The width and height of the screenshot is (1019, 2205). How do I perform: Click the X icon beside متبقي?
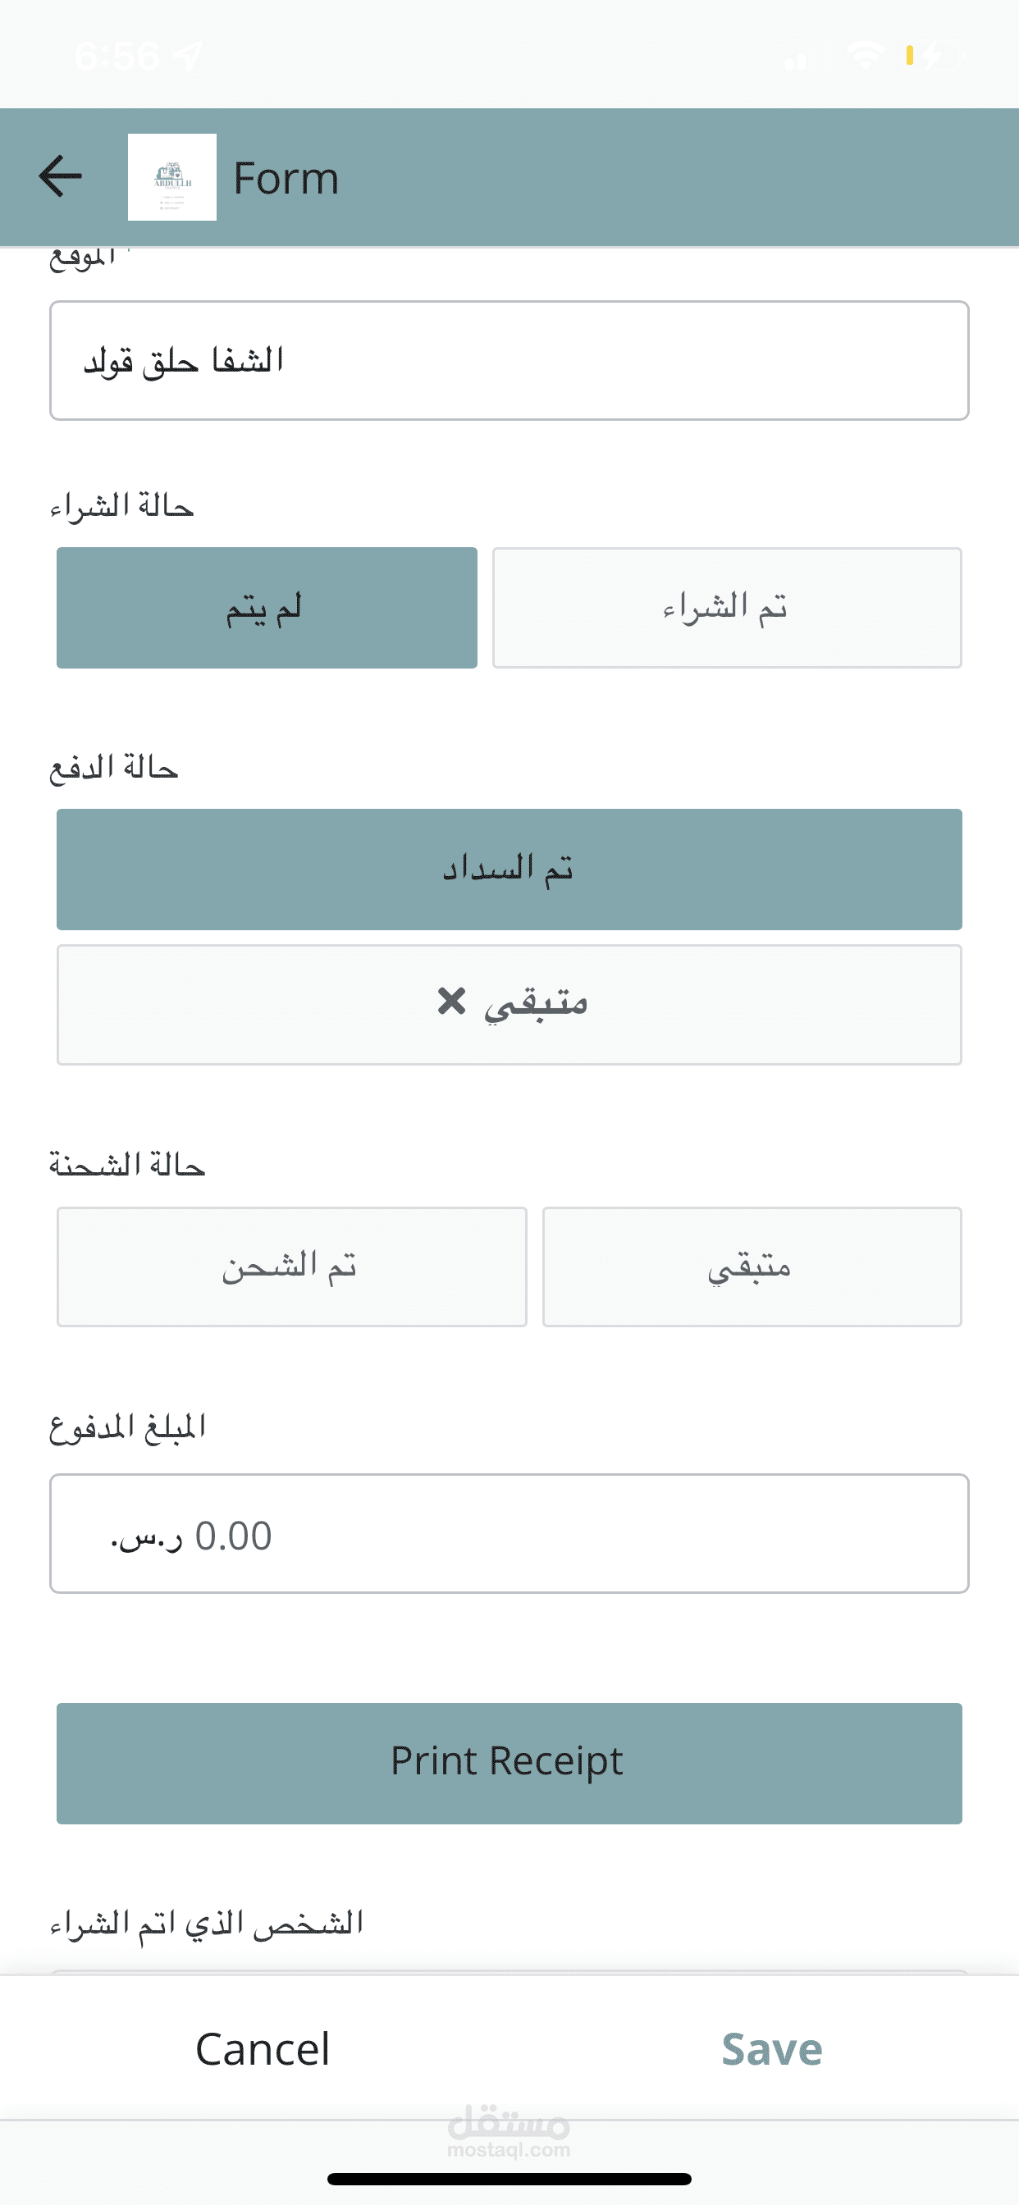click(451, 1001)
